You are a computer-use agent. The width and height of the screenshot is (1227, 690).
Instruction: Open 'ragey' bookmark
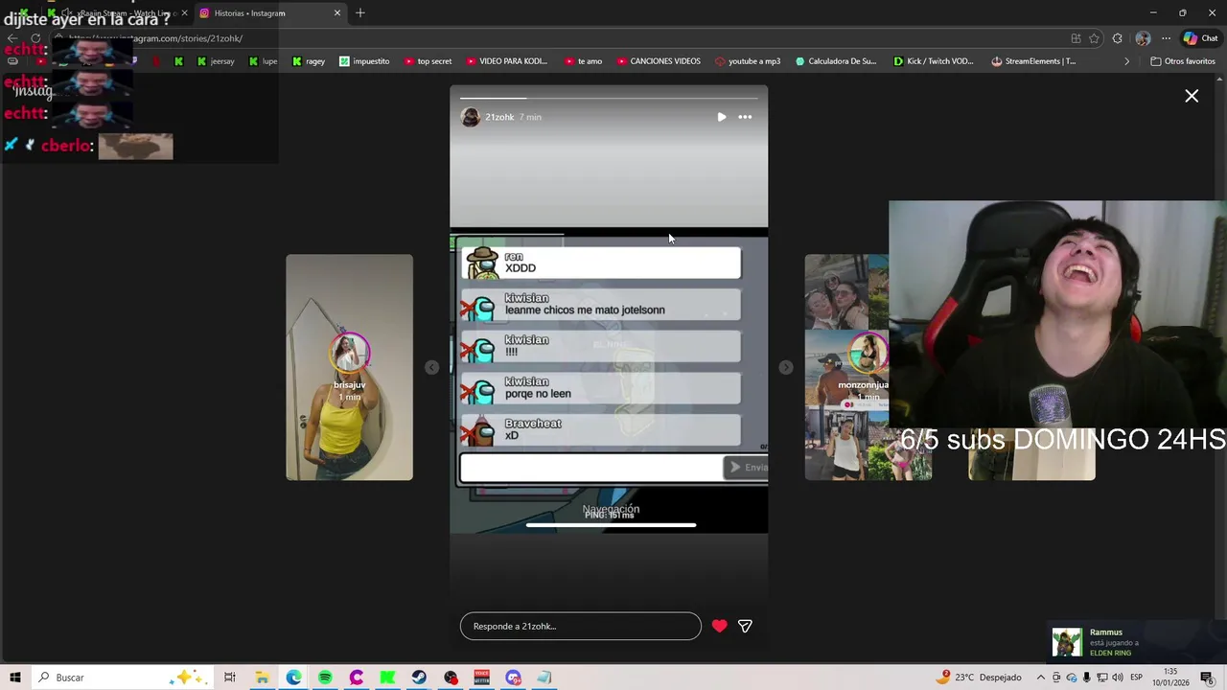308,61
